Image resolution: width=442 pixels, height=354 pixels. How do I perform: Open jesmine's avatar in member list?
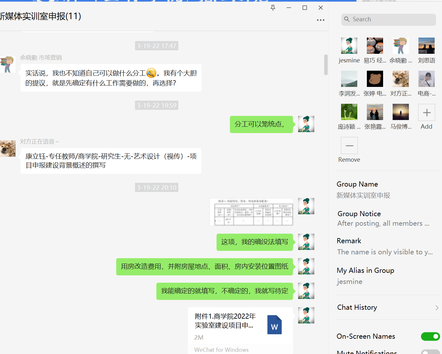[x=349, y=46]
